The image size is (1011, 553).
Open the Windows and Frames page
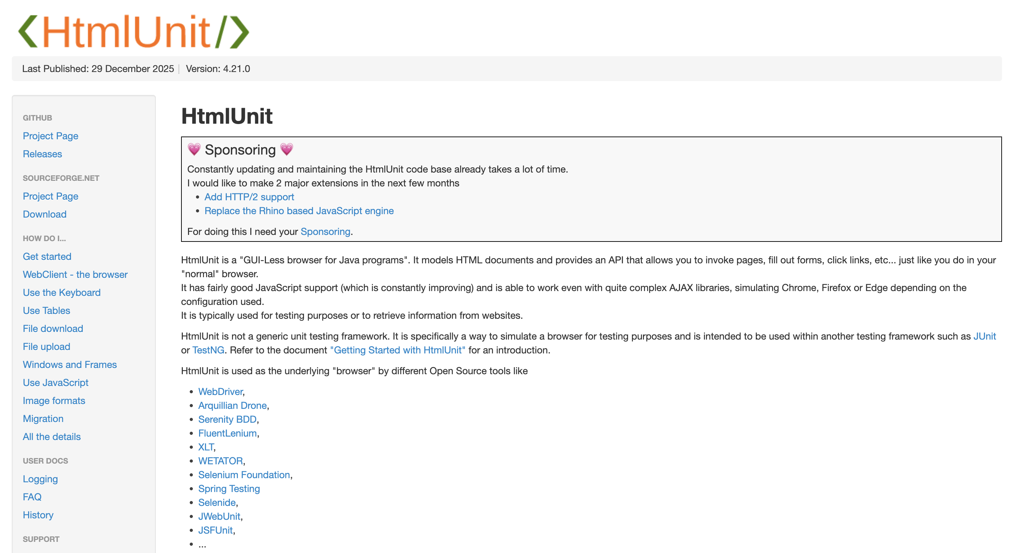[x=70, y=365]
